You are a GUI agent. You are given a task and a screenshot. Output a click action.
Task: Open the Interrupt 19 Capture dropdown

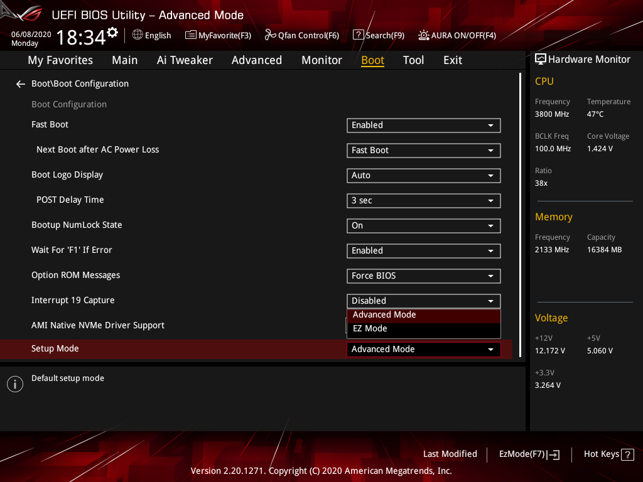click(424, 301)
